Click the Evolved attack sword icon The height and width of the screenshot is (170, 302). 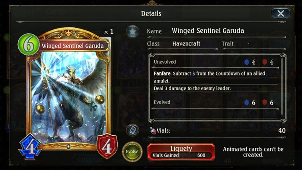click(247, 102)
